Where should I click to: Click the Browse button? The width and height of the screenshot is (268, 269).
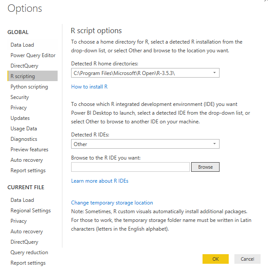coord(205,167)
